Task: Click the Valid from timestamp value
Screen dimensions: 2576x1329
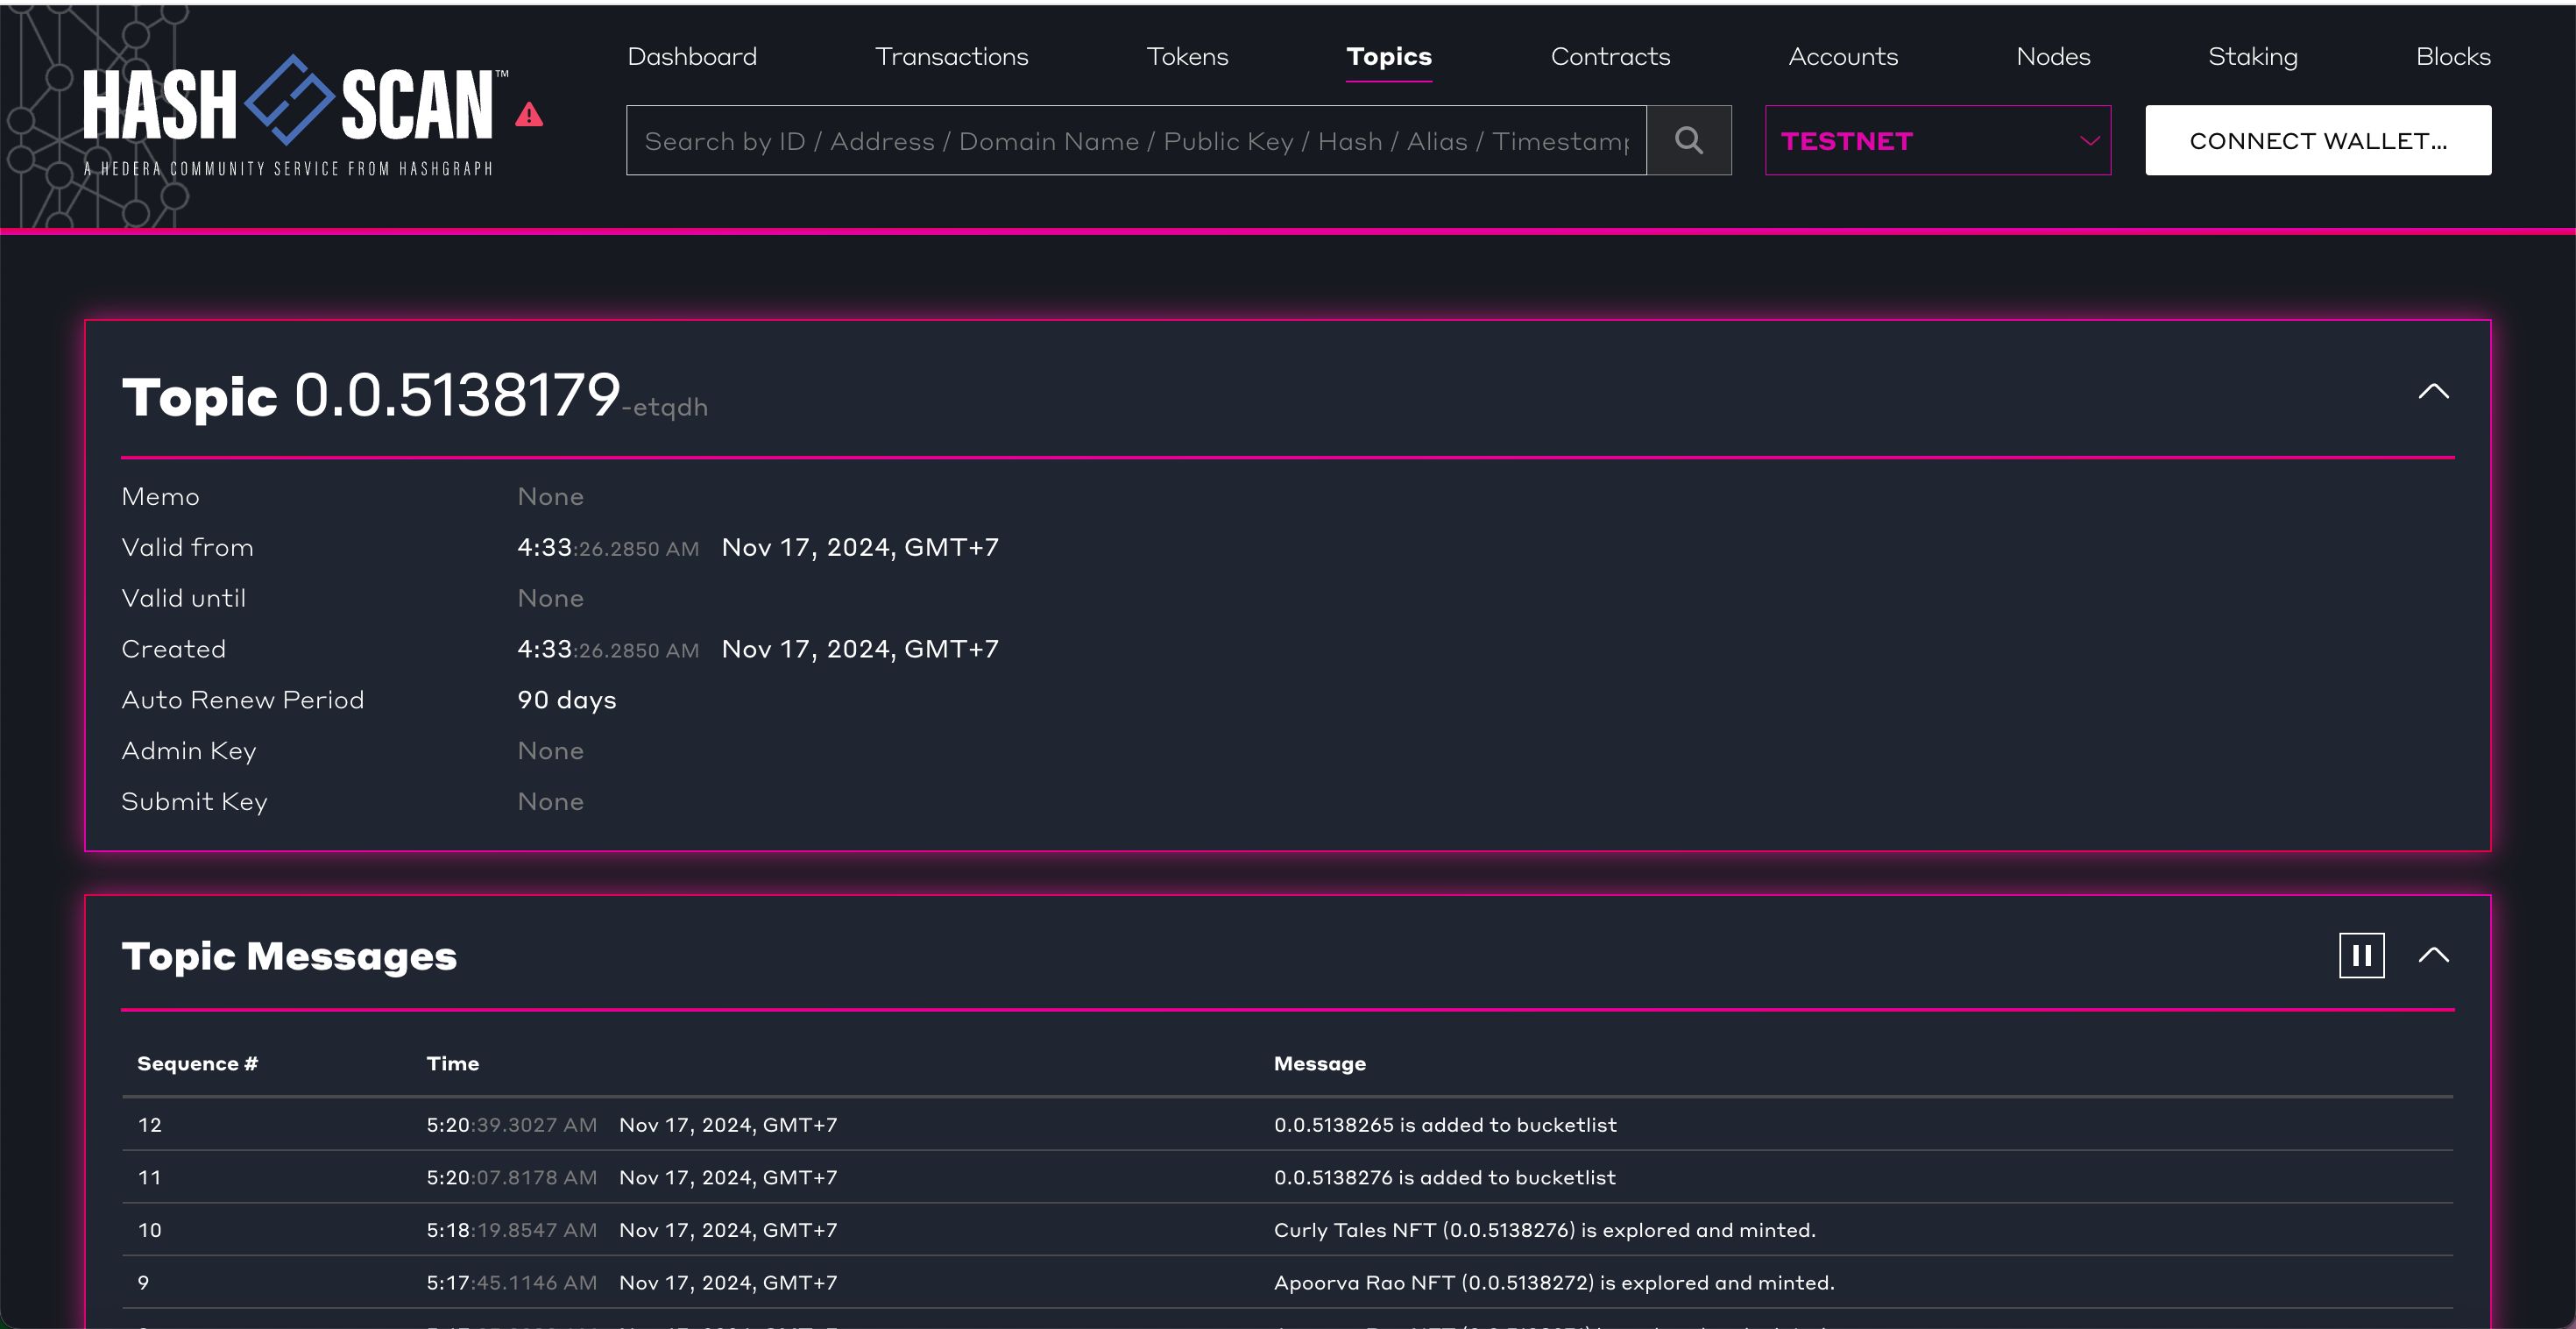Action: [x=758, y=547]
